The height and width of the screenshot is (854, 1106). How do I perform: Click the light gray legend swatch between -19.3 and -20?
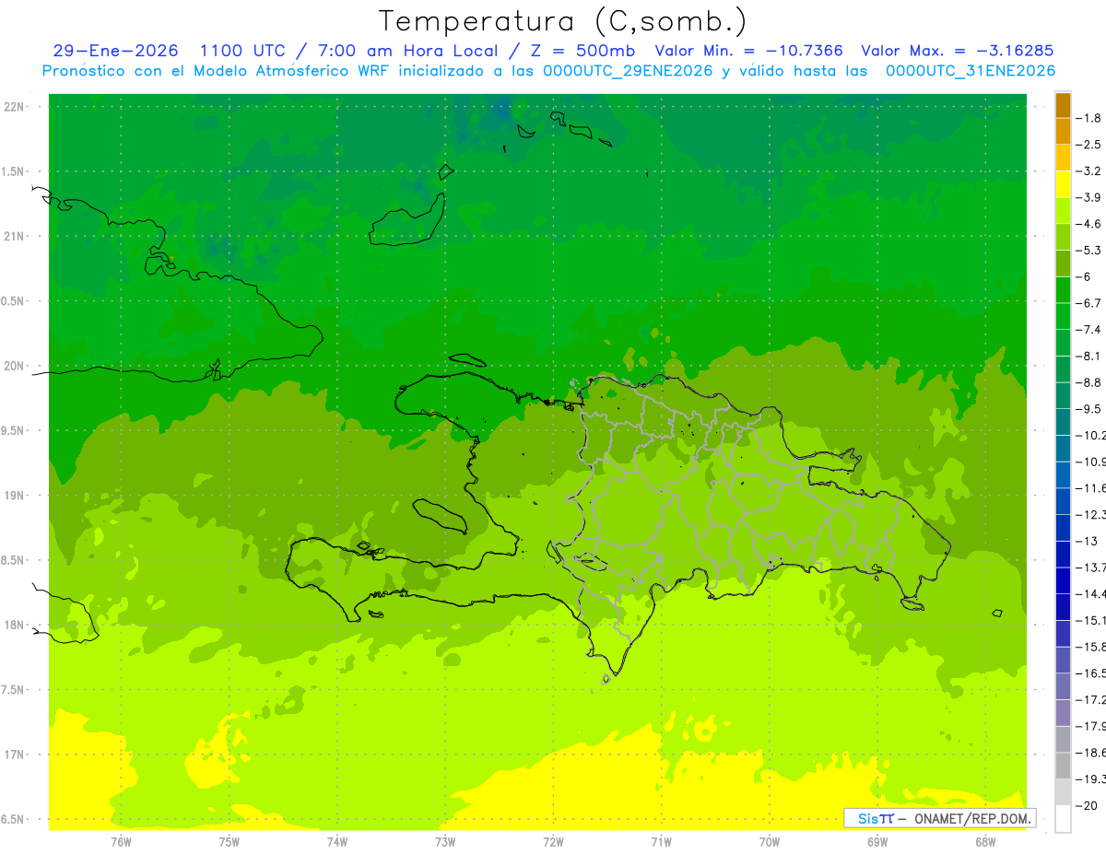(1063, 792)
